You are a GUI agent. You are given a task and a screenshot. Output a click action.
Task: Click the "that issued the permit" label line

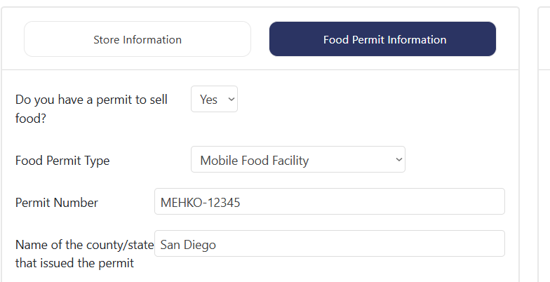74,263
